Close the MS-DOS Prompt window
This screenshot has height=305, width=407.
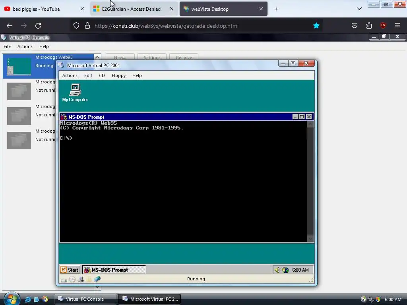pos(309,117)
